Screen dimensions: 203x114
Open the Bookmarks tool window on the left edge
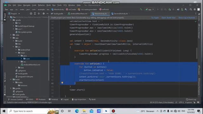5,91
